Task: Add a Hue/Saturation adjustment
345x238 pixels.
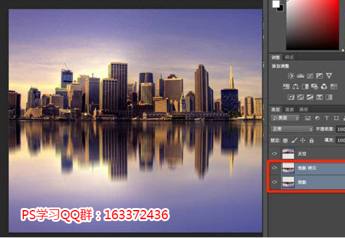Action: pyautogui.click(x=286, y=86)
